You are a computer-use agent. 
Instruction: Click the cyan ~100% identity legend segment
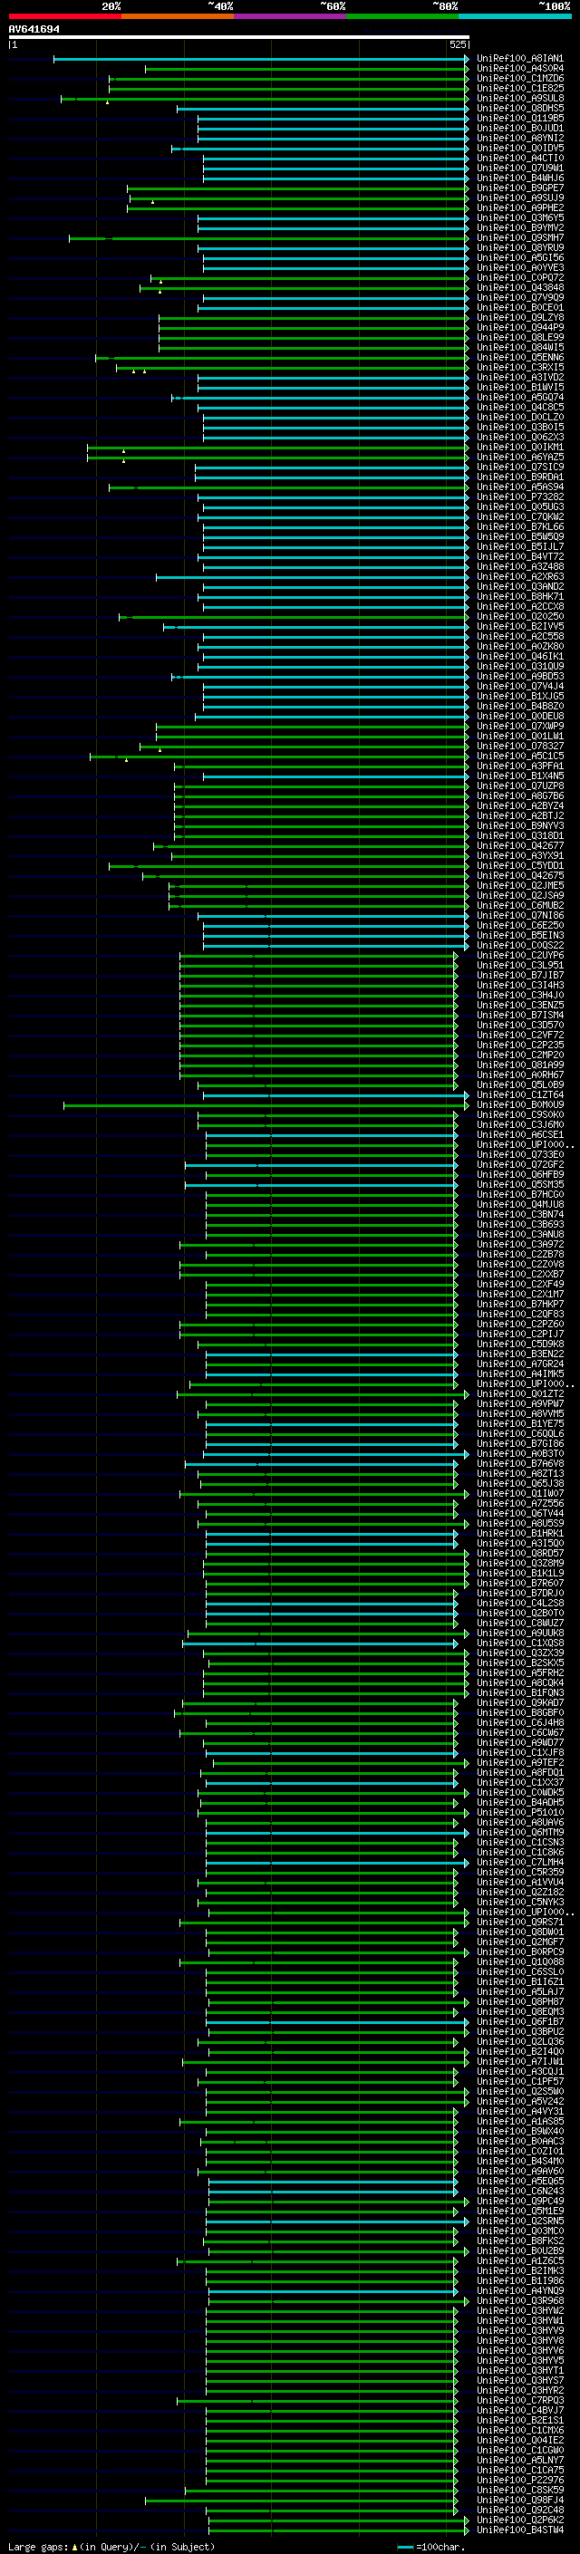516,16
